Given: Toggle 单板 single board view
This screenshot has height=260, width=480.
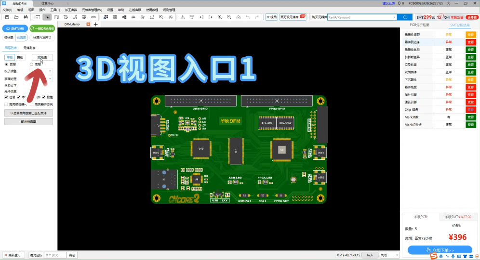Looking at the screenshot, I should pyautogui.click(x=10, y=57).
